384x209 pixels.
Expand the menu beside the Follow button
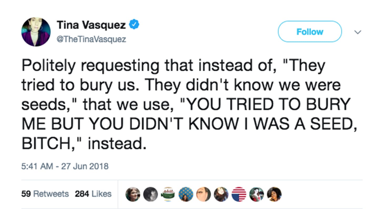coord(358,32)
